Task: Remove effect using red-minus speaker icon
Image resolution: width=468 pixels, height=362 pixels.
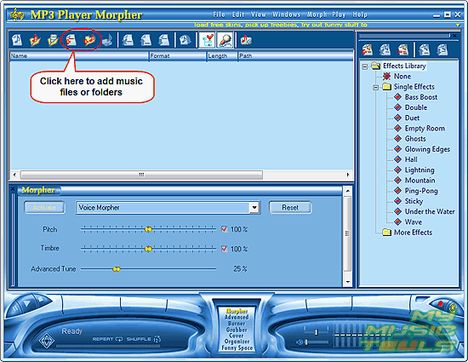Action: [403, 49]
